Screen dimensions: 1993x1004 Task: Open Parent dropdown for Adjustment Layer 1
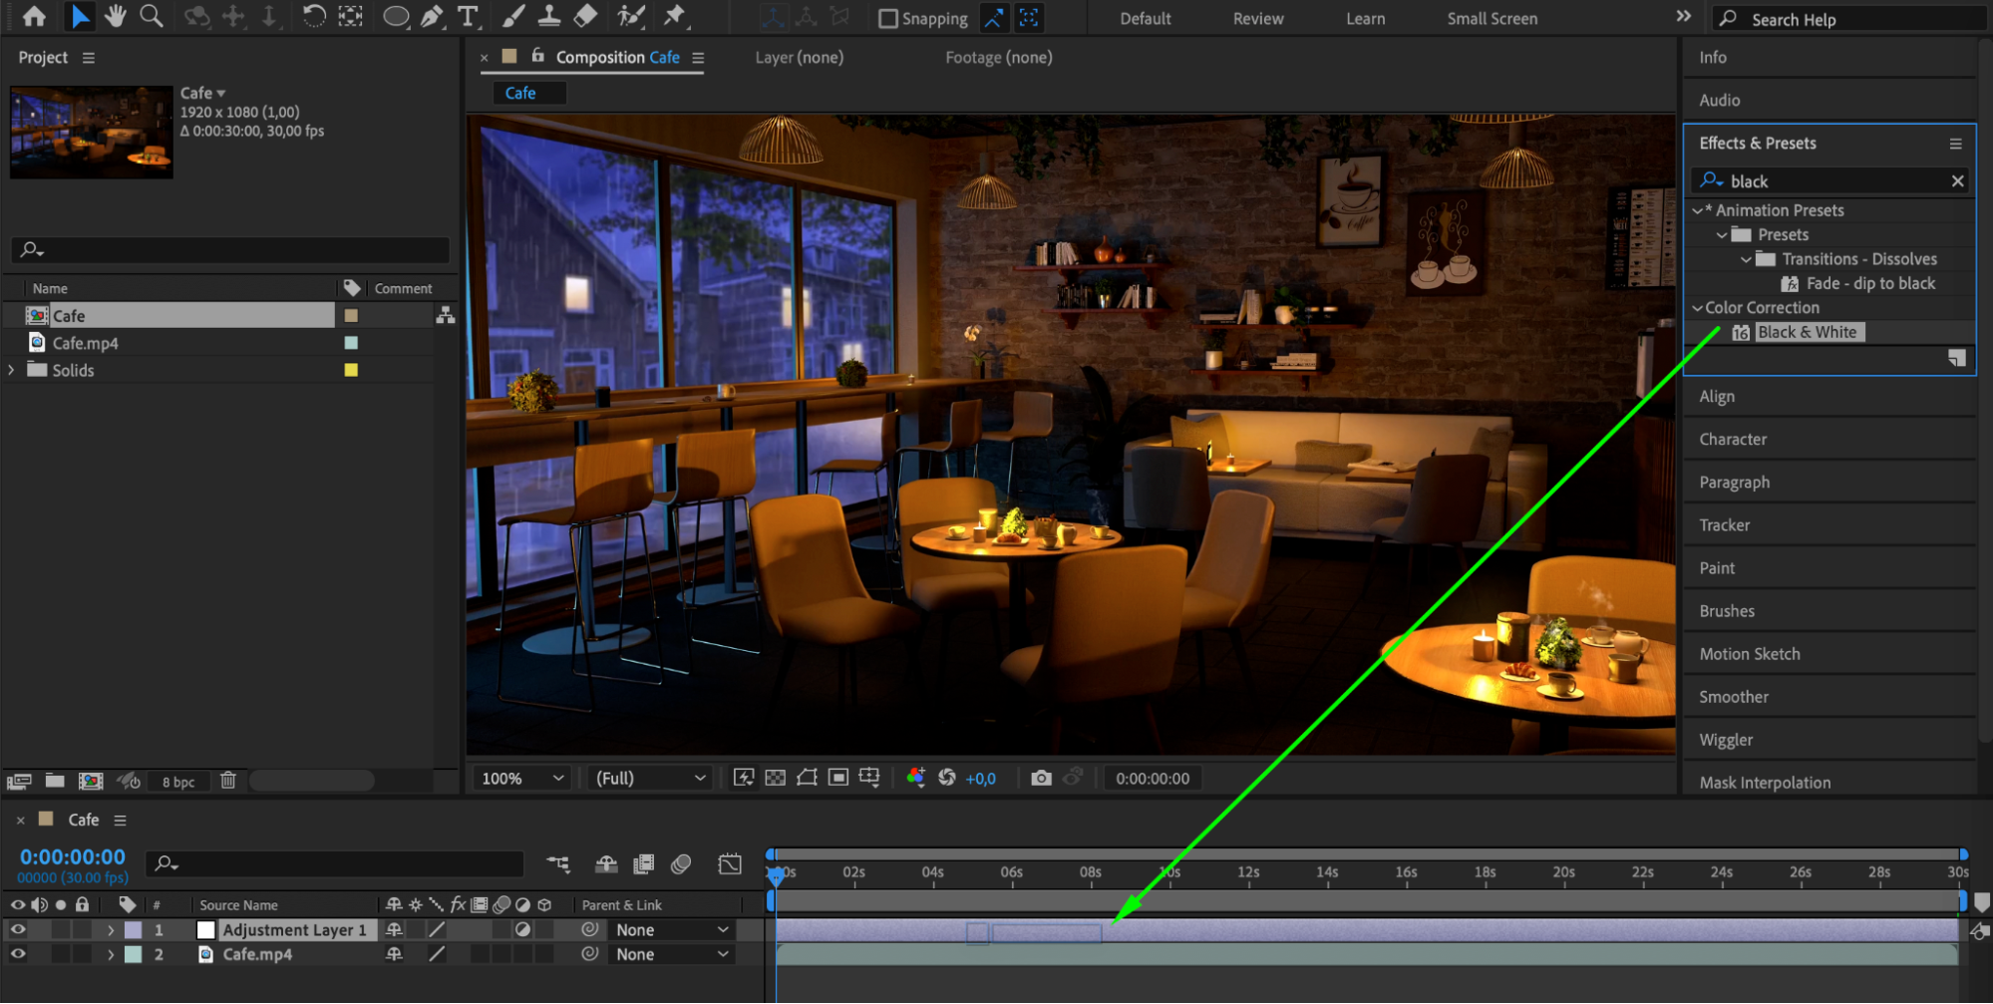point(671,929)
